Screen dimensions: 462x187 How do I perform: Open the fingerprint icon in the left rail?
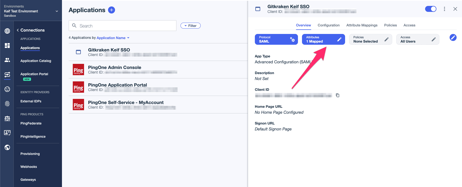click(7, 104)
